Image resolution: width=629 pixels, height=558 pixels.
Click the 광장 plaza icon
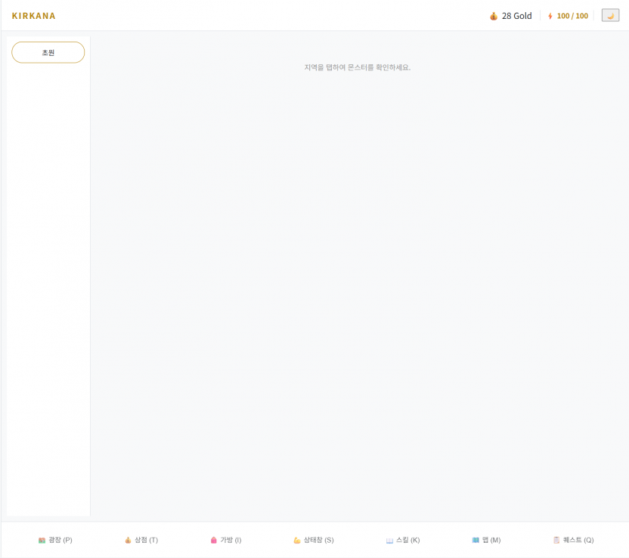click(x=42, y=541)
